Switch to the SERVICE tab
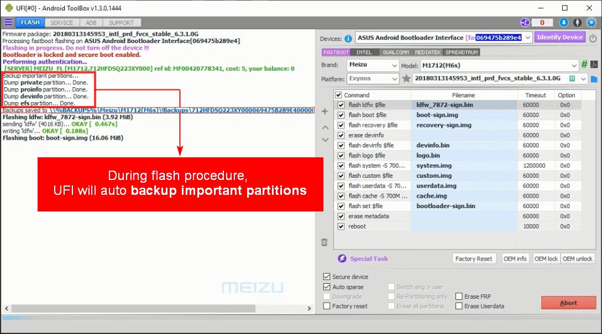602x334 pixels. [x=61, y=23]
